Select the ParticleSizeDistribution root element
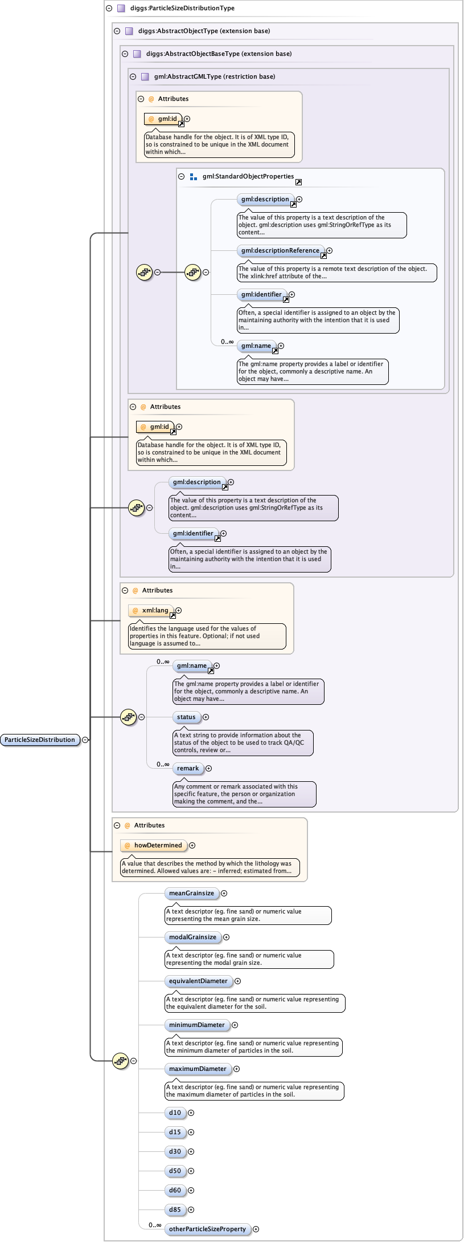Viewport: 464px width, 1242px height. (40, 740)
